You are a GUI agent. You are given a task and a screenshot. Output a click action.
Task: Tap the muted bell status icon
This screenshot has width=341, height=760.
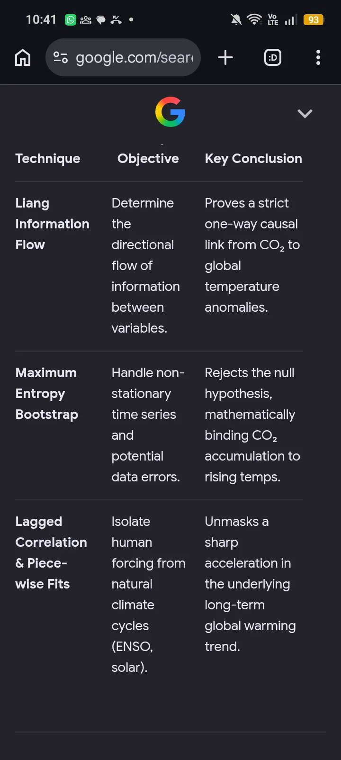[x=235, y=19]
